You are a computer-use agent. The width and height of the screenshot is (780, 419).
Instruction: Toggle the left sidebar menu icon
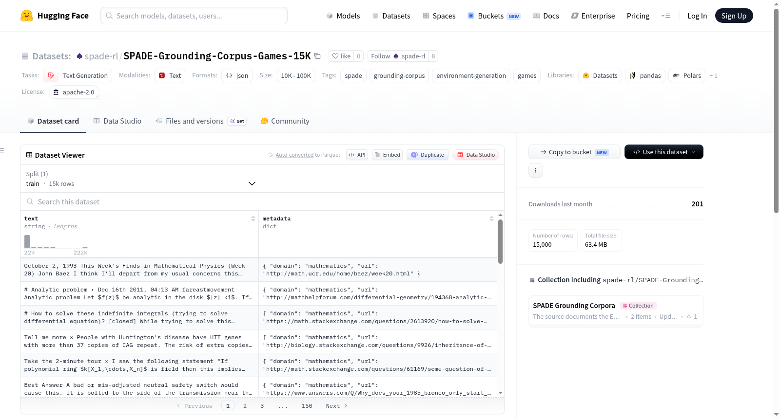(2, 150)
